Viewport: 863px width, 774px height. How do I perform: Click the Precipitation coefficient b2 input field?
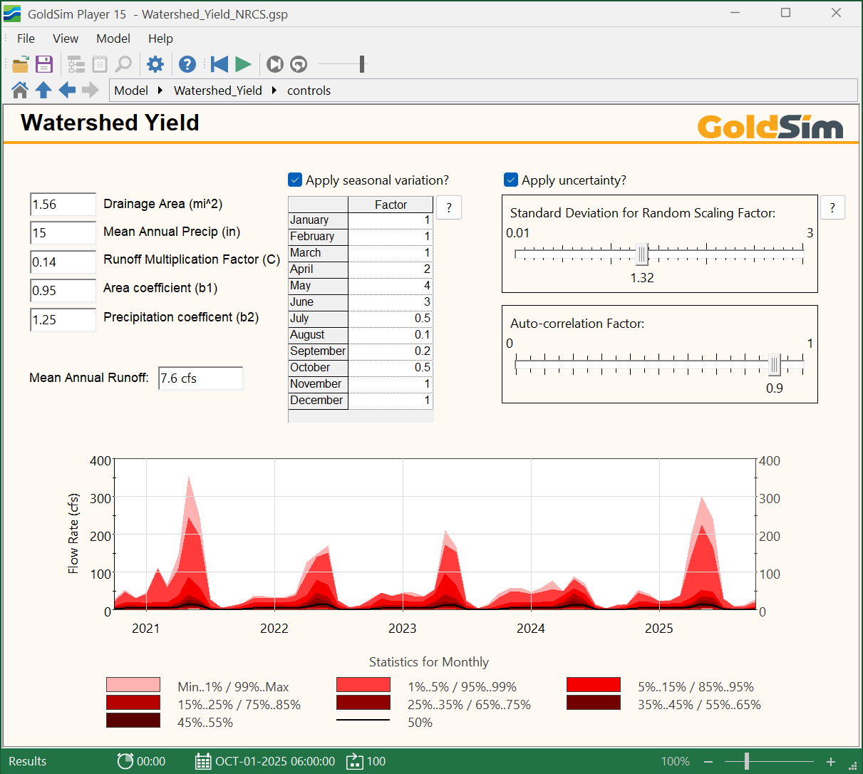pyautogui.click(x=63, y=320)
